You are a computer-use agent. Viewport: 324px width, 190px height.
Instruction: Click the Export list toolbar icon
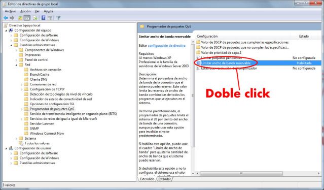(x=35, y=18)
